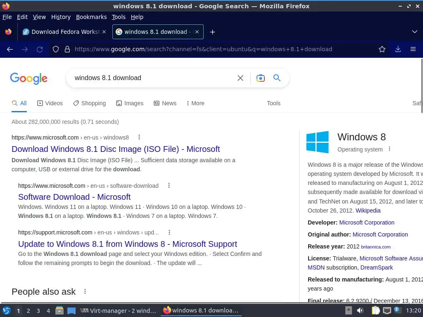Image resolution: width=423 pixels, height=317 pixels.
Task: Open the volume control tray icon
Action: [360, 310]
